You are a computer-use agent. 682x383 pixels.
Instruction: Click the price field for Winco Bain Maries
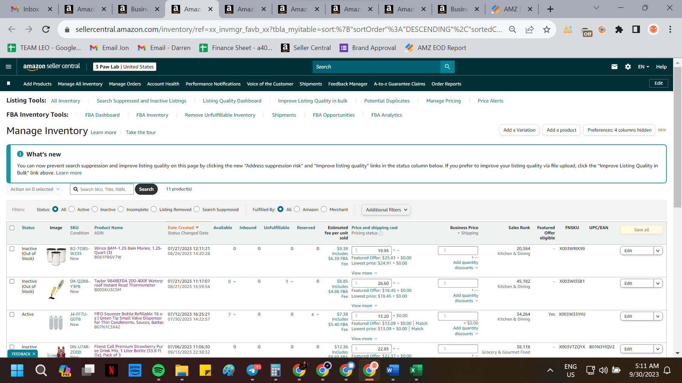coord(372,251)
